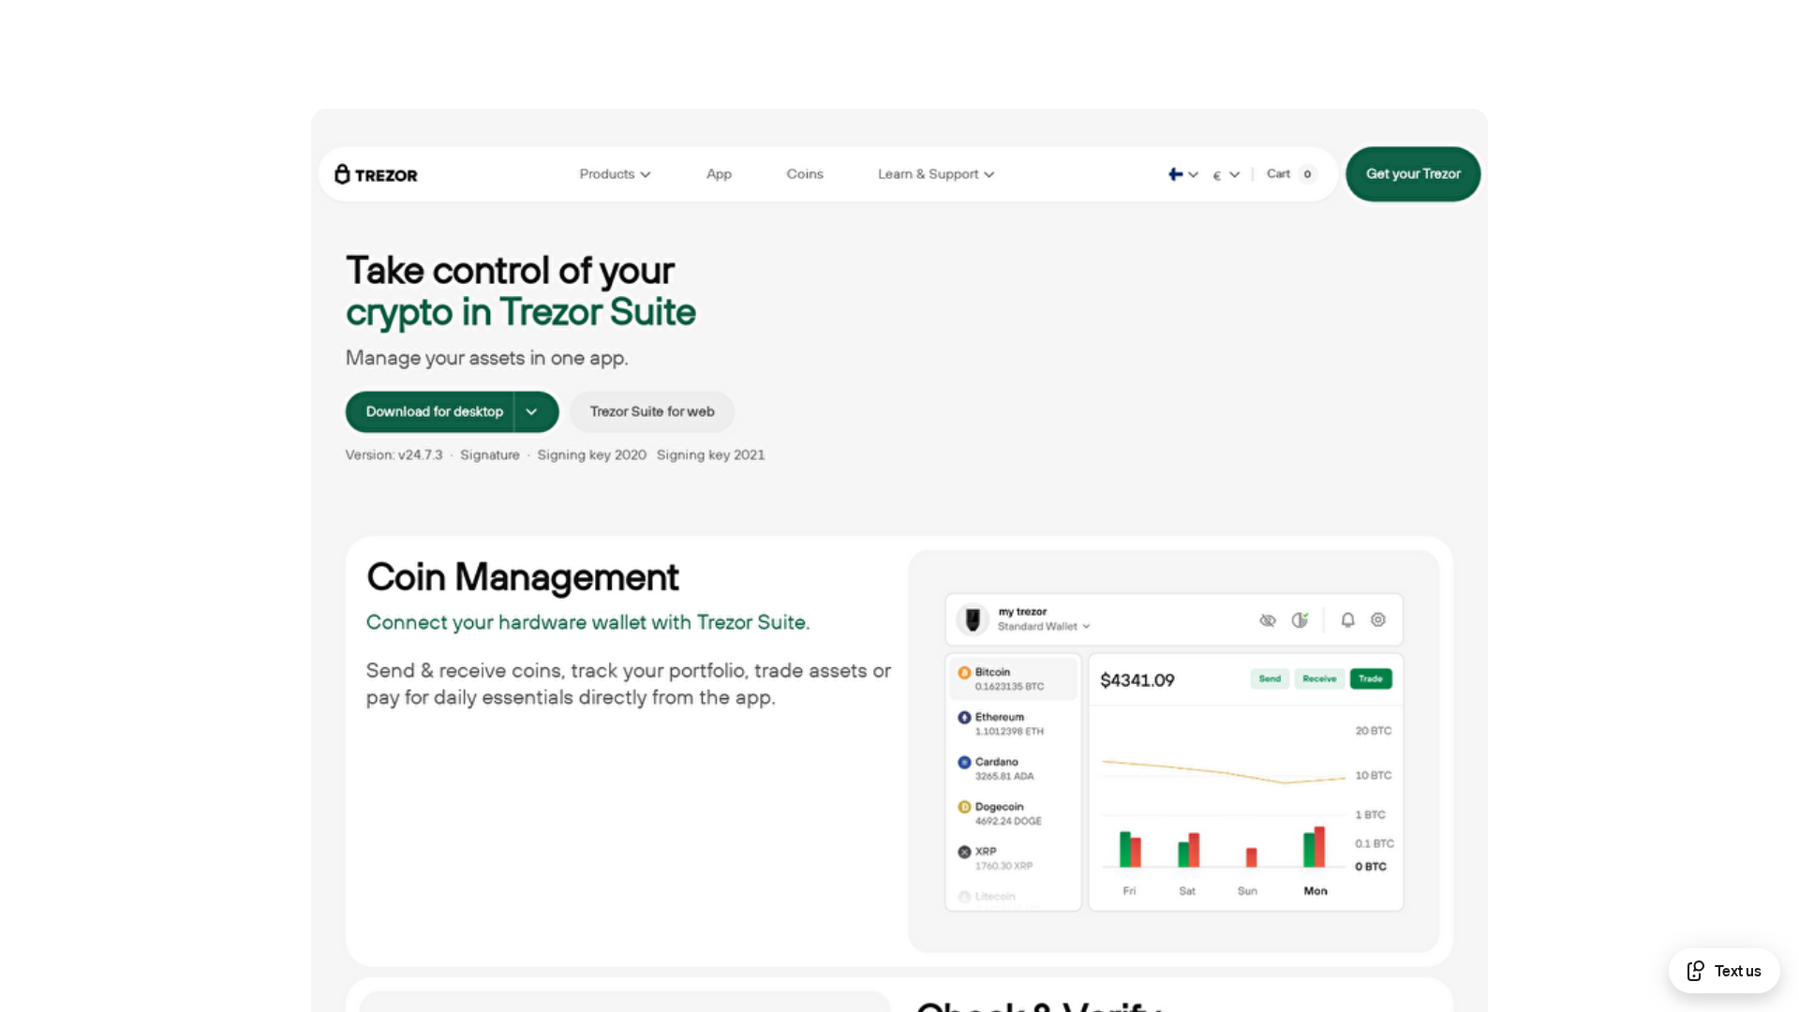Open the Signature link
The height and width of the screenshot is (1012, 1799).
(x=489, y=454)
